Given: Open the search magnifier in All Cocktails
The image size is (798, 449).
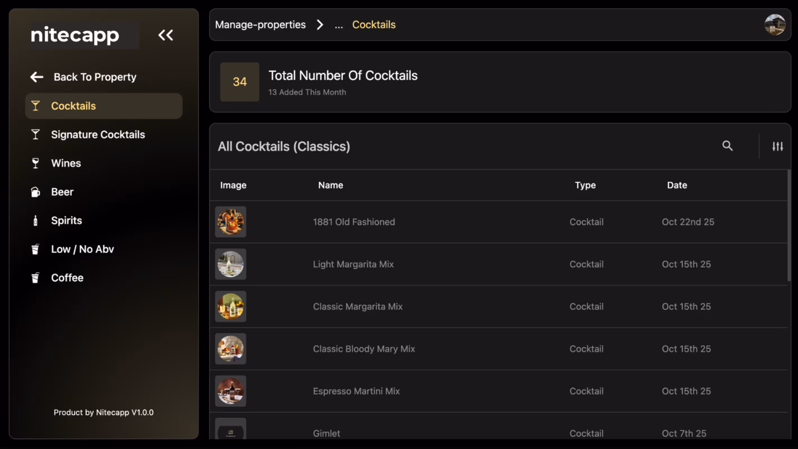Looking at the screenshot, I should pyautogui.click(x=728, y=146).
